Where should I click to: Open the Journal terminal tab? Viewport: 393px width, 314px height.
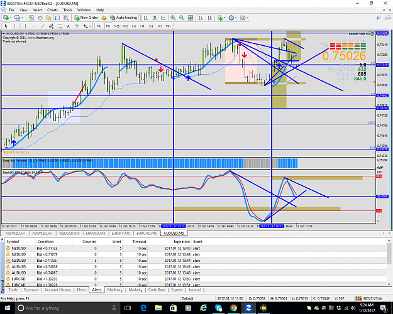194,290
